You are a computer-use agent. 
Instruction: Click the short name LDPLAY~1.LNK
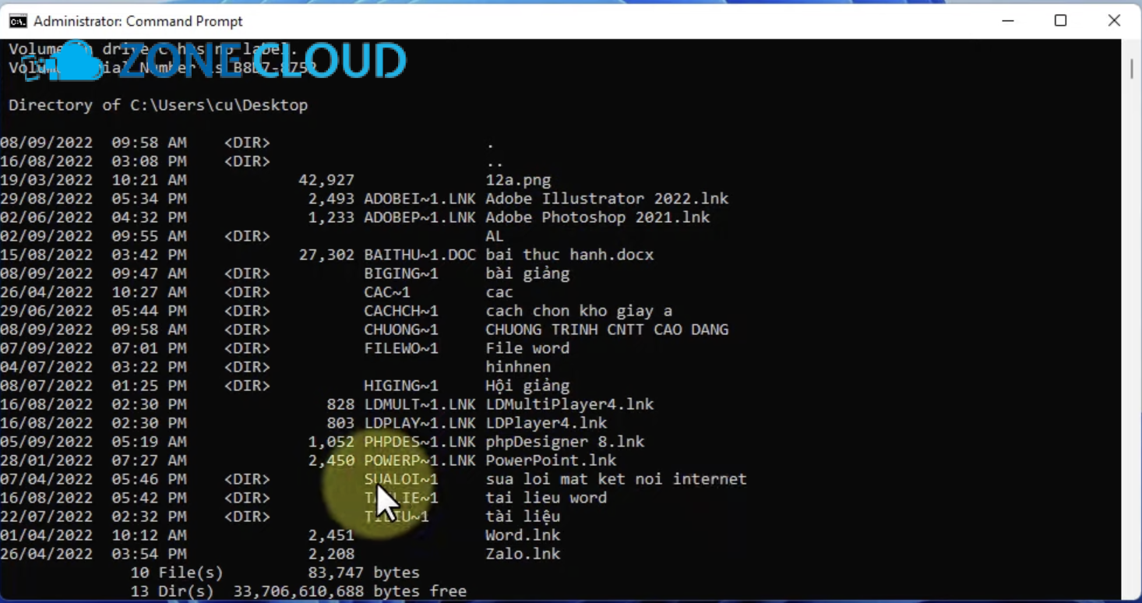(420, 423)
